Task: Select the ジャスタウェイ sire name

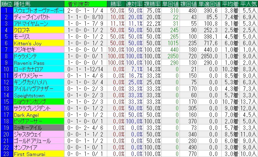Action: coord(39,134)
